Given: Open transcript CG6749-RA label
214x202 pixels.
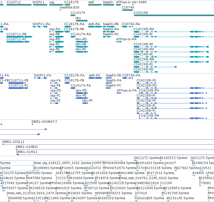Looking at the screenshot, I should pyautogui.click(x=131, y=24).
